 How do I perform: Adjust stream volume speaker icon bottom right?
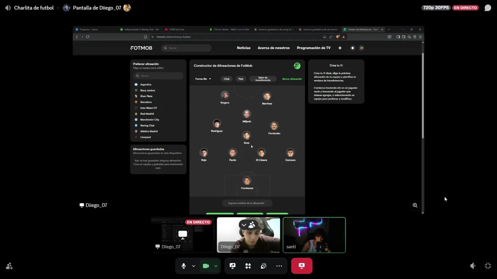[473, 266]
